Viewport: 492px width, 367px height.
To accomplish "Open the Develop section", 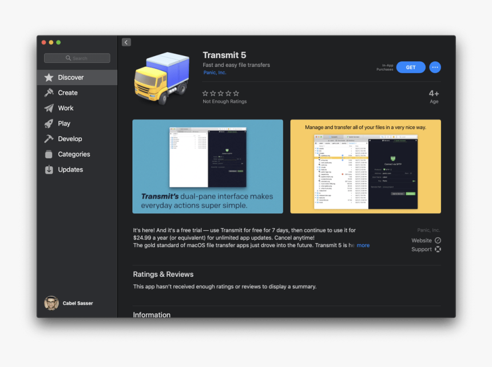I will (x=77, y=139).
